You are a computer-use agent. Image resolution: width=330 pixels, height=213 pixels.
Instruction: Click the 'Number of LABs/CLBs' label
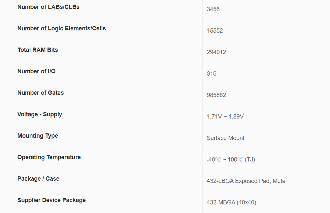pos(49,7)
